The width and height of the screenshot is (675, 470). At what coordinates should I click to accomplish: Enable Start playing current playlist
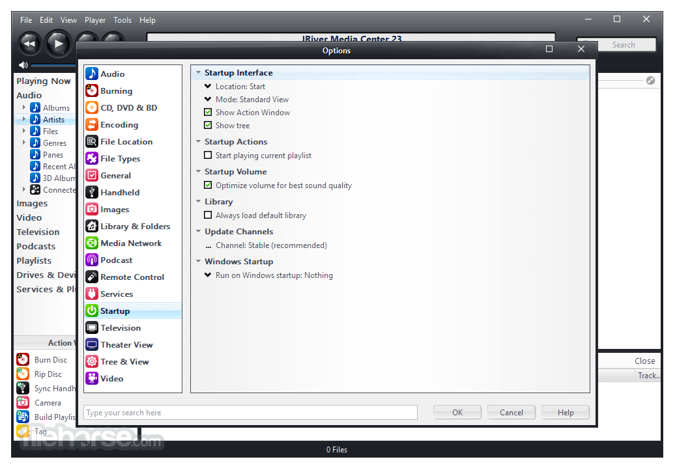208,155
